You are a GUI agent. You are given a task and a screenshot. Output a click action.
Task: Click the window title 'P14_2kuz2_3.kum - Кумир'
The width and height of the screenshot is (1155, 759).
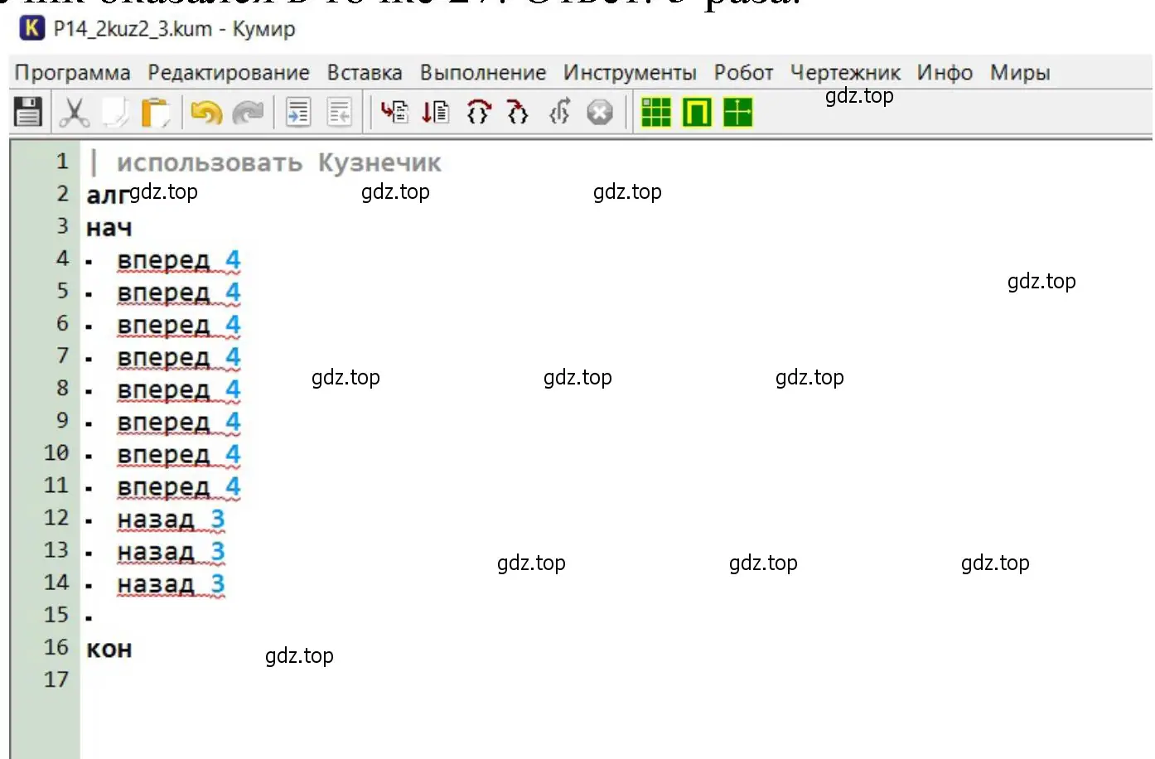pyautogui.click(x=174, y=29)
